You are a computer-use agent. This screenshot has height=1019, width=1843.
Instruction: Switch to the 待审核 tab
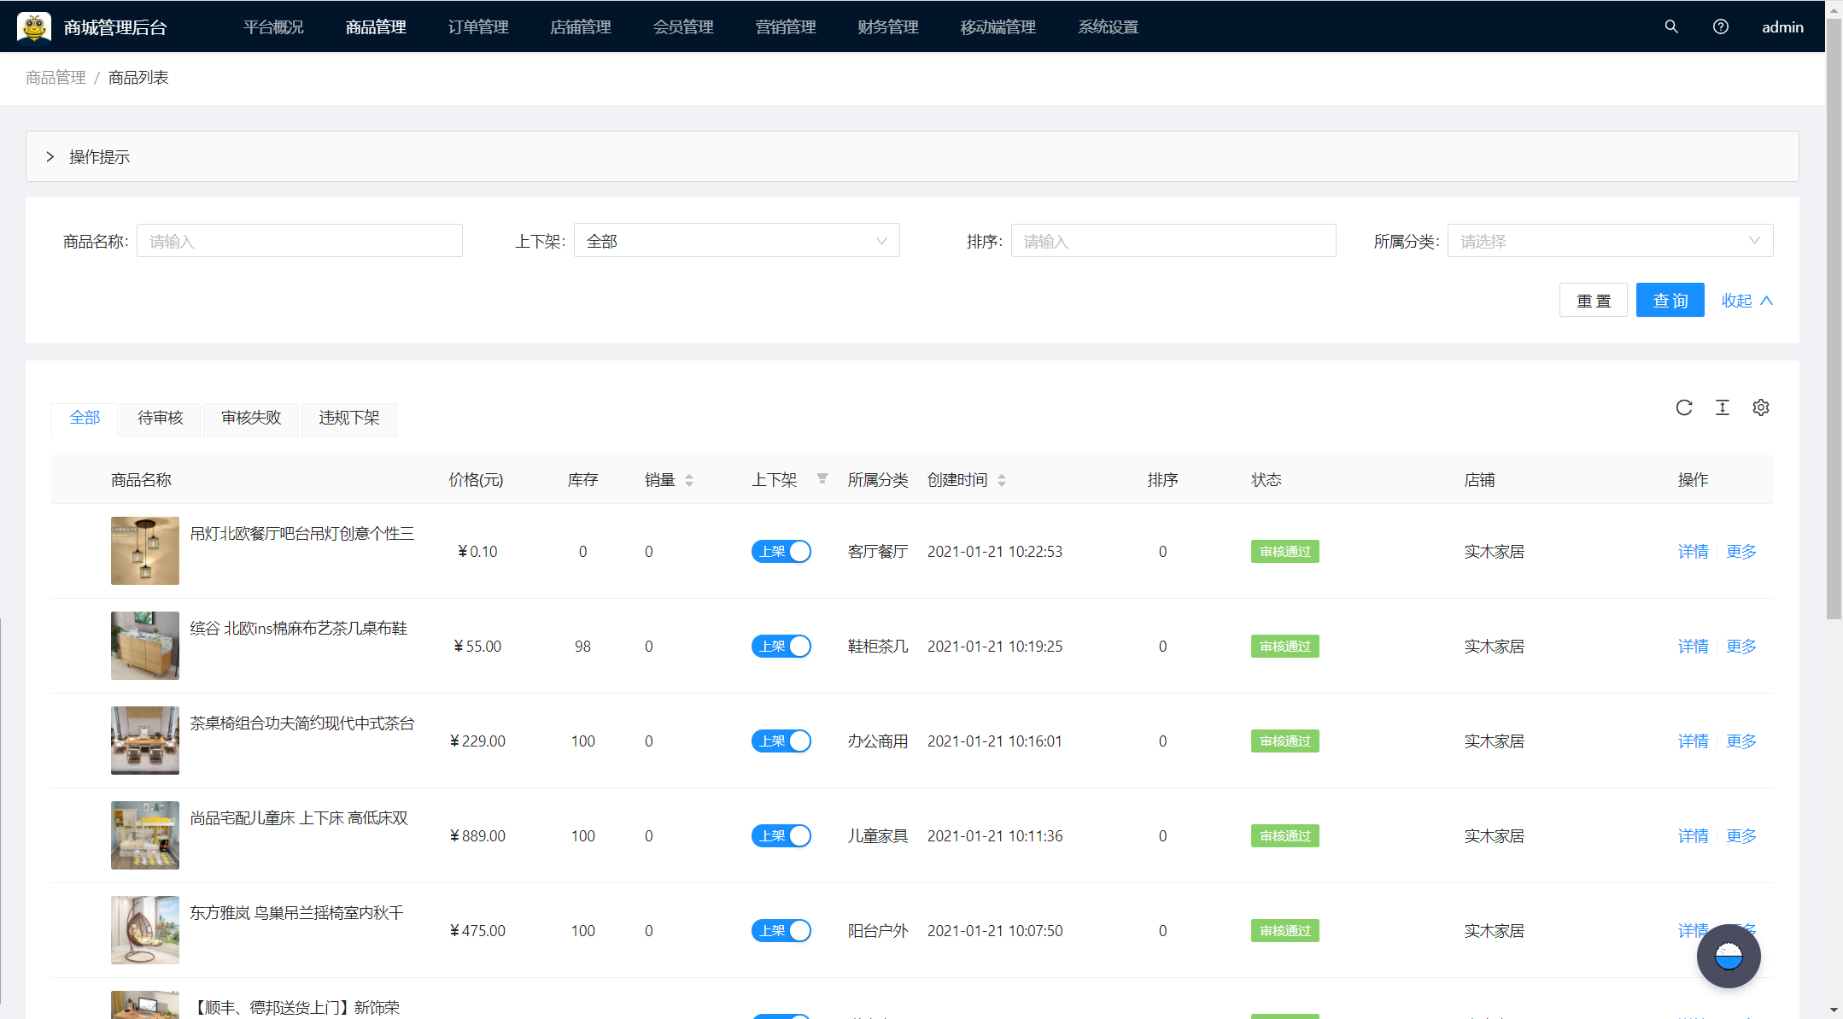[x=160, y=419]
